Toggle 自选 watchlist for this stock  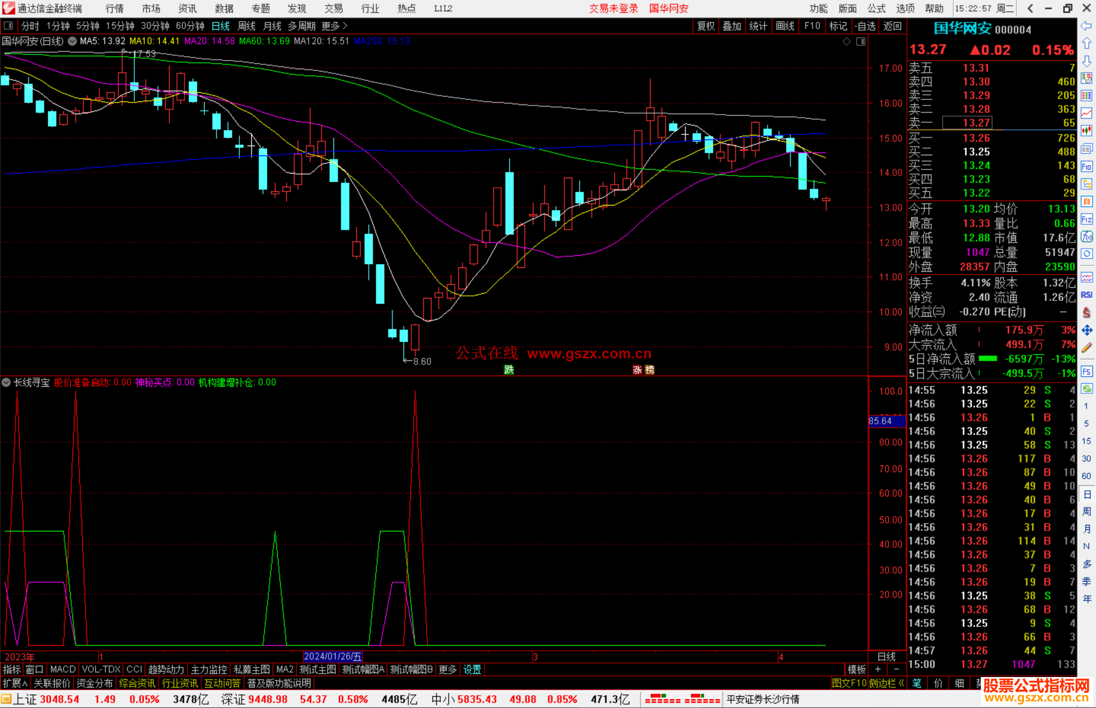[865, 26]
